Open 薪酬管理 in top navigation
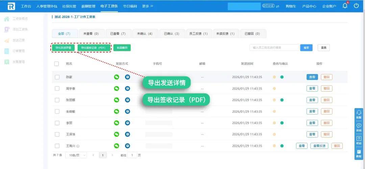Viewport: 365px width, 169px height. coord(88,6)
